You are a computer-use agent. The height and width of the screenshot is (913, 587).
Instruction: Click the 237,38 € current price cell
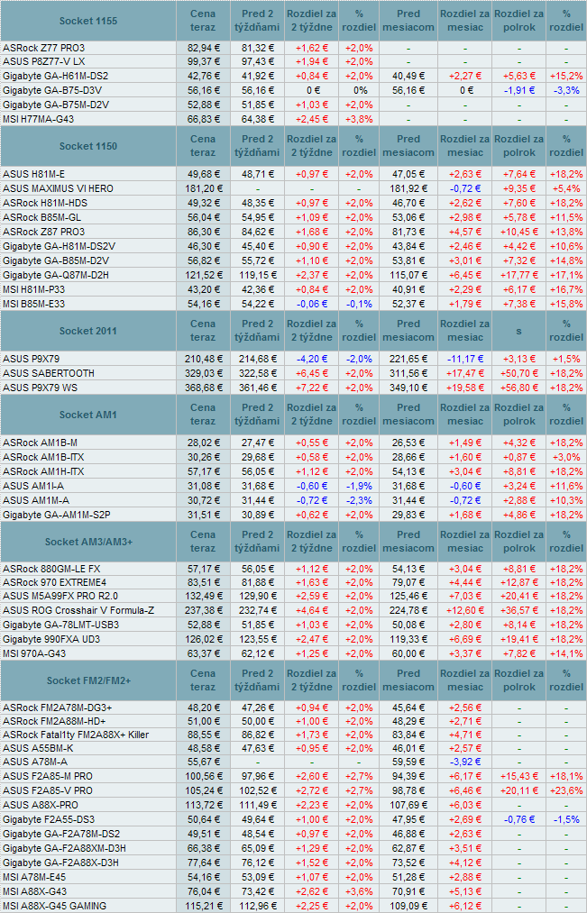pos(203,609)
